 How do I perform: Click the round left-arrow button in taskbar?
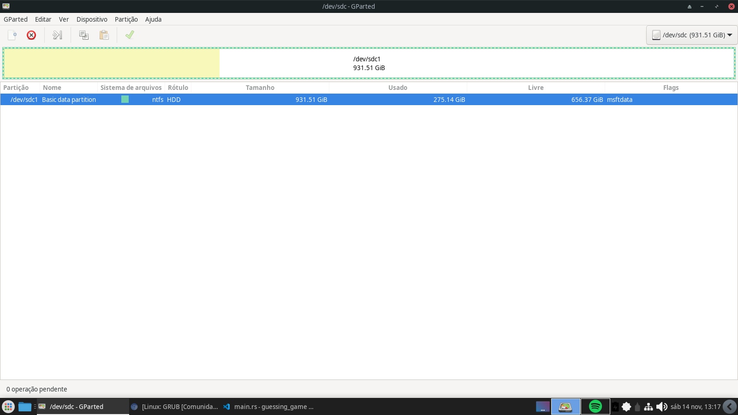[730, 407]
